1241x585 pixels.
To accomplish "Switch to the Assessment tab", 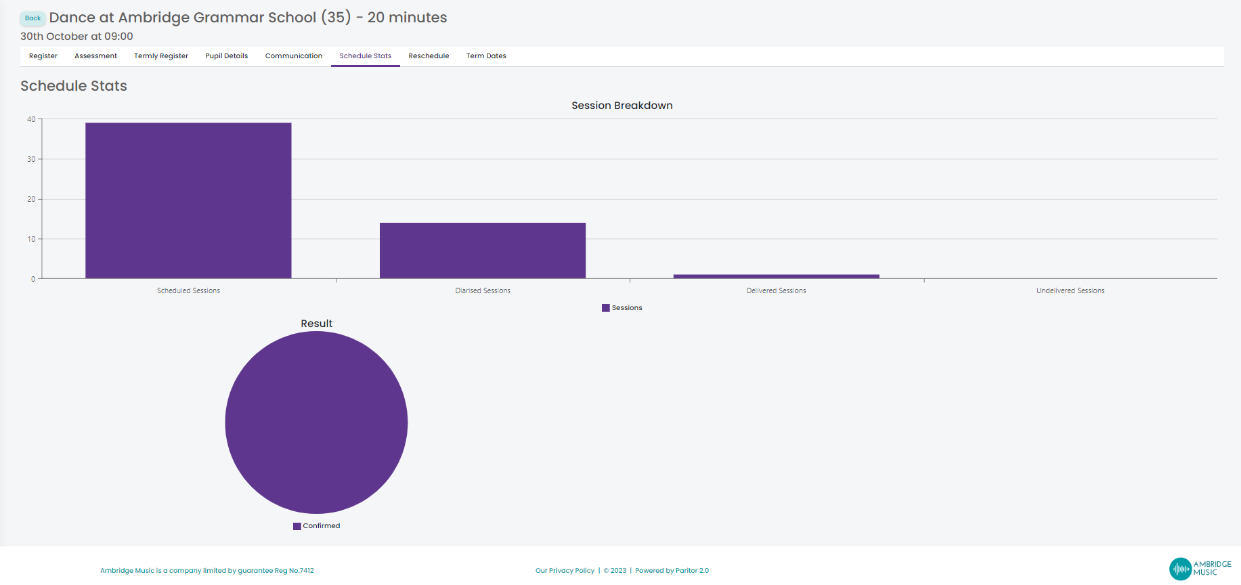I will click(95, 56).
